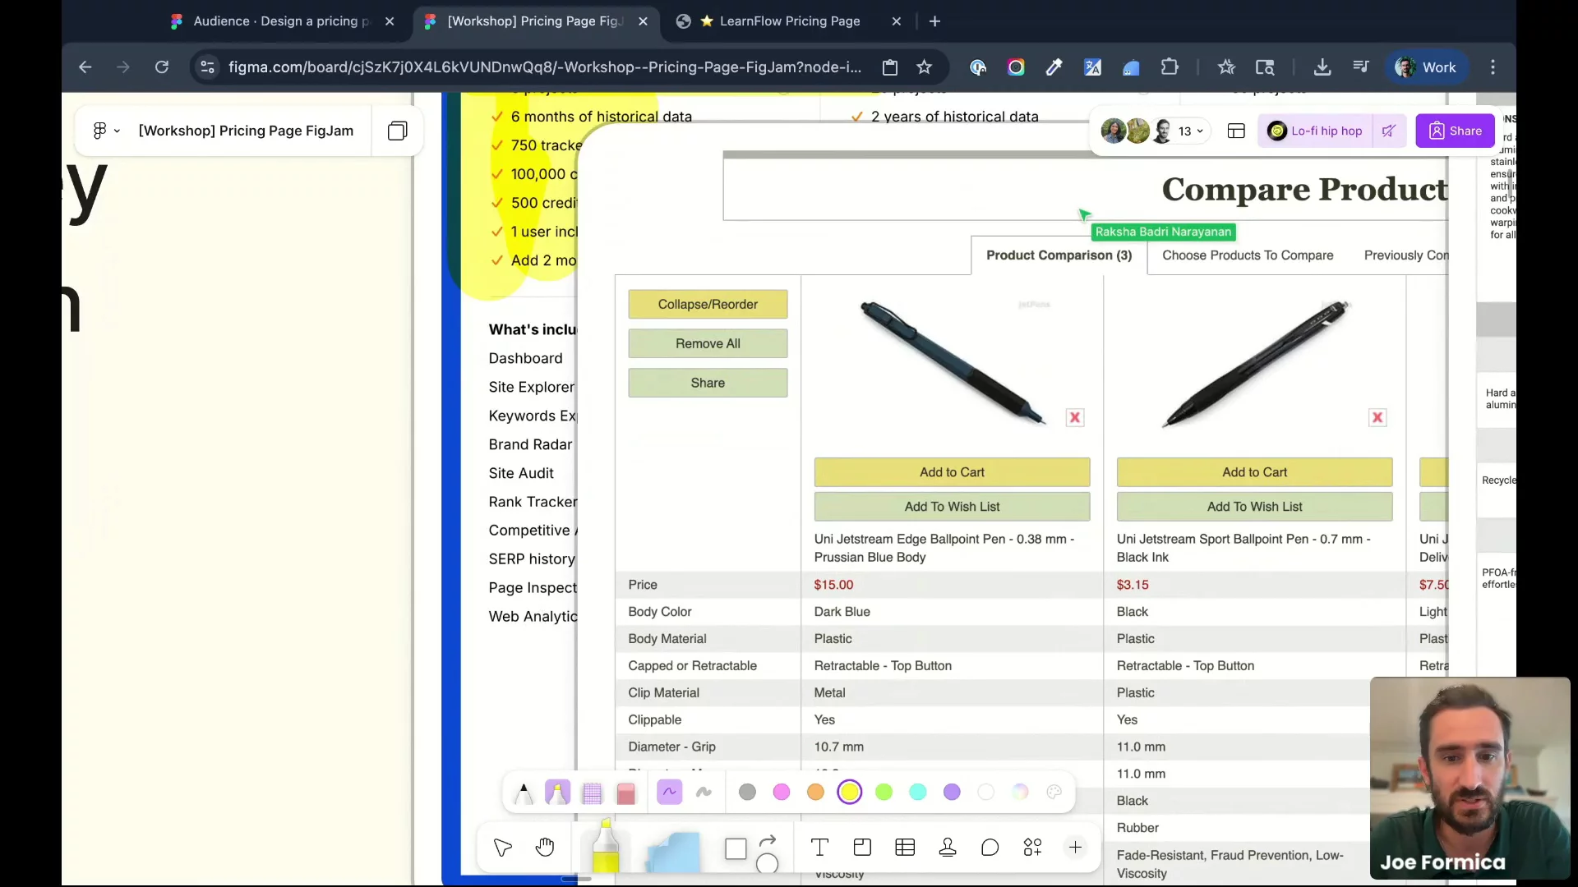Image resolution: width=1578 pixels, height=887 pixels.
Task: Open the browser extensions puzzle icon
Action: click(x=1170, y=67)
